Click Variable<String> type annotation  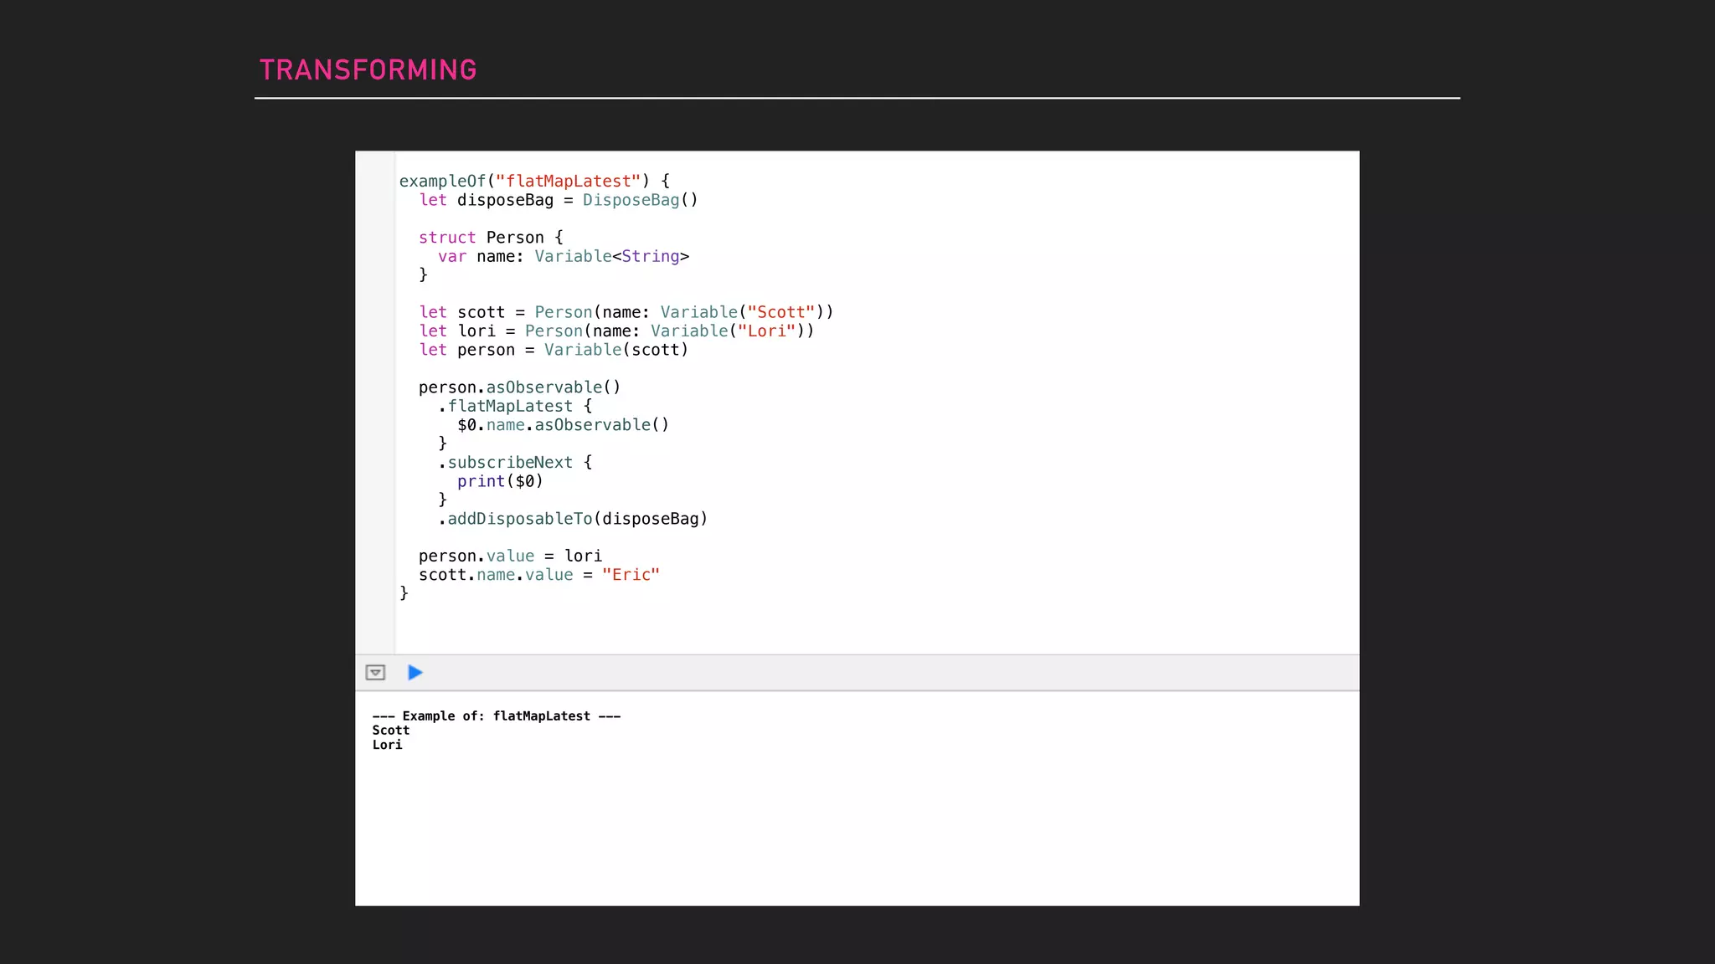[611, 257]
